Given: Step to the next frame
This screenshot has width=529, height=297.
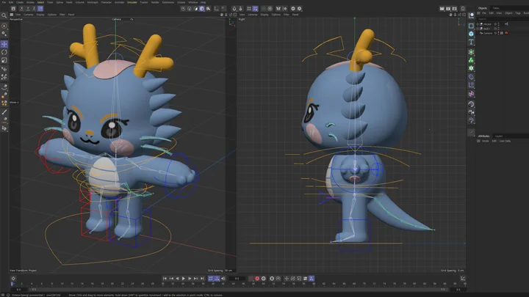Looking at the screenshot, I should click(x=190, y=279).
